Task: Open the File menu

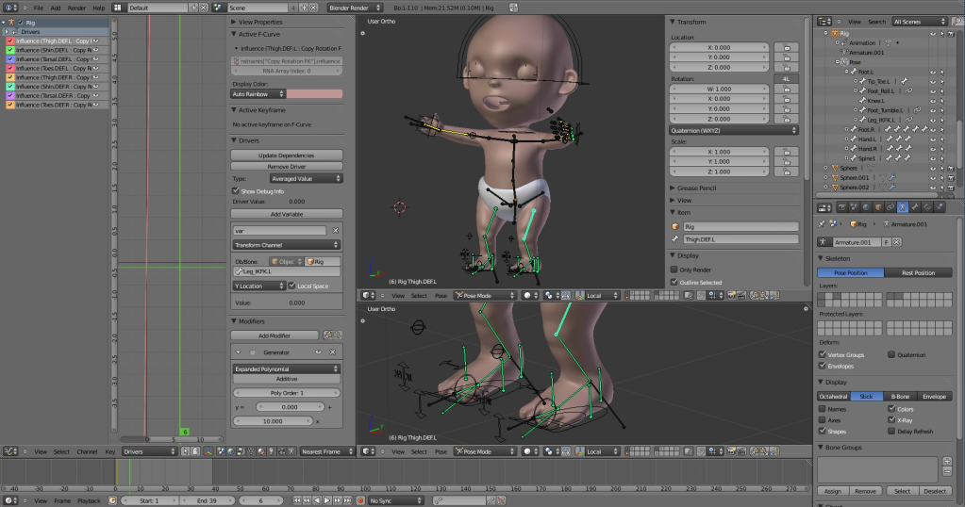Action: tap(38, 8)
